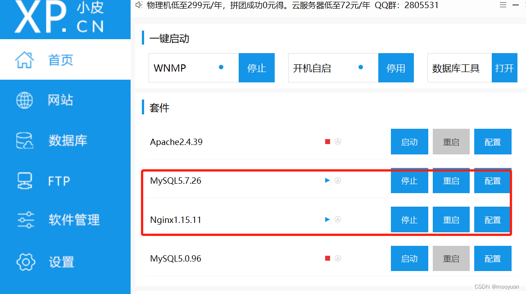Minimize the window using the dash icon
526x294 pixels.
click(516, 5)
